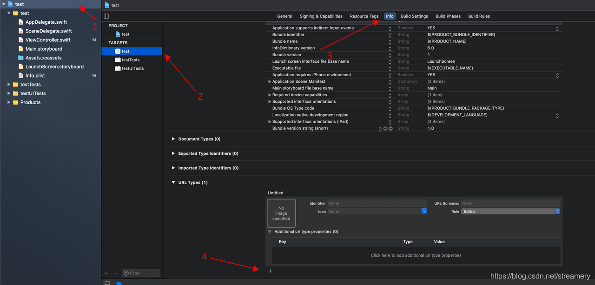Remove the selected target with the minus button
595x285 pixels.
(x=115, y=273)
